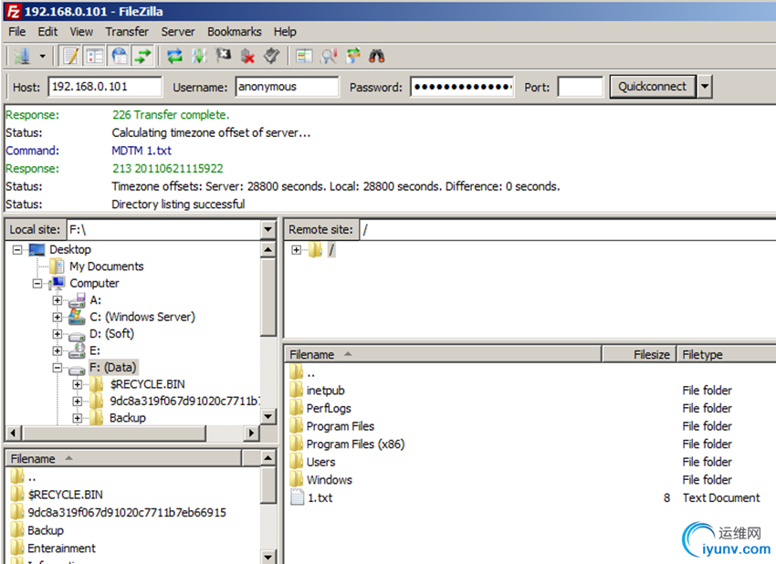This screenshot has width=776, height=564.
Task: Reconnect to the last server
Action: coord(272,56)
